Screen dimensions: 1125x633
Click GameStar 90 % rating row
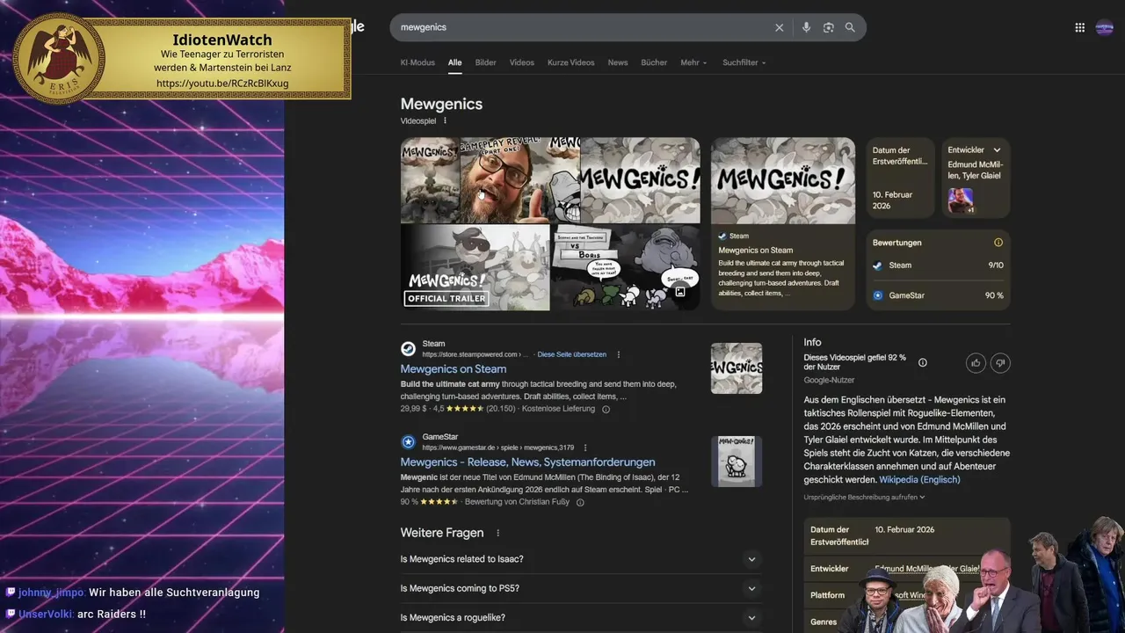coord(938,295)
